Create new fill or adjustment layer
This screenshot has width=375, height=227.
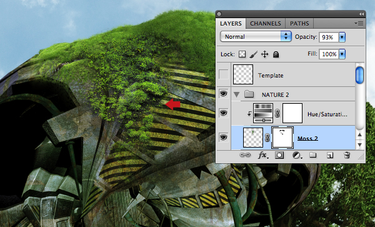tap(297, 156)
